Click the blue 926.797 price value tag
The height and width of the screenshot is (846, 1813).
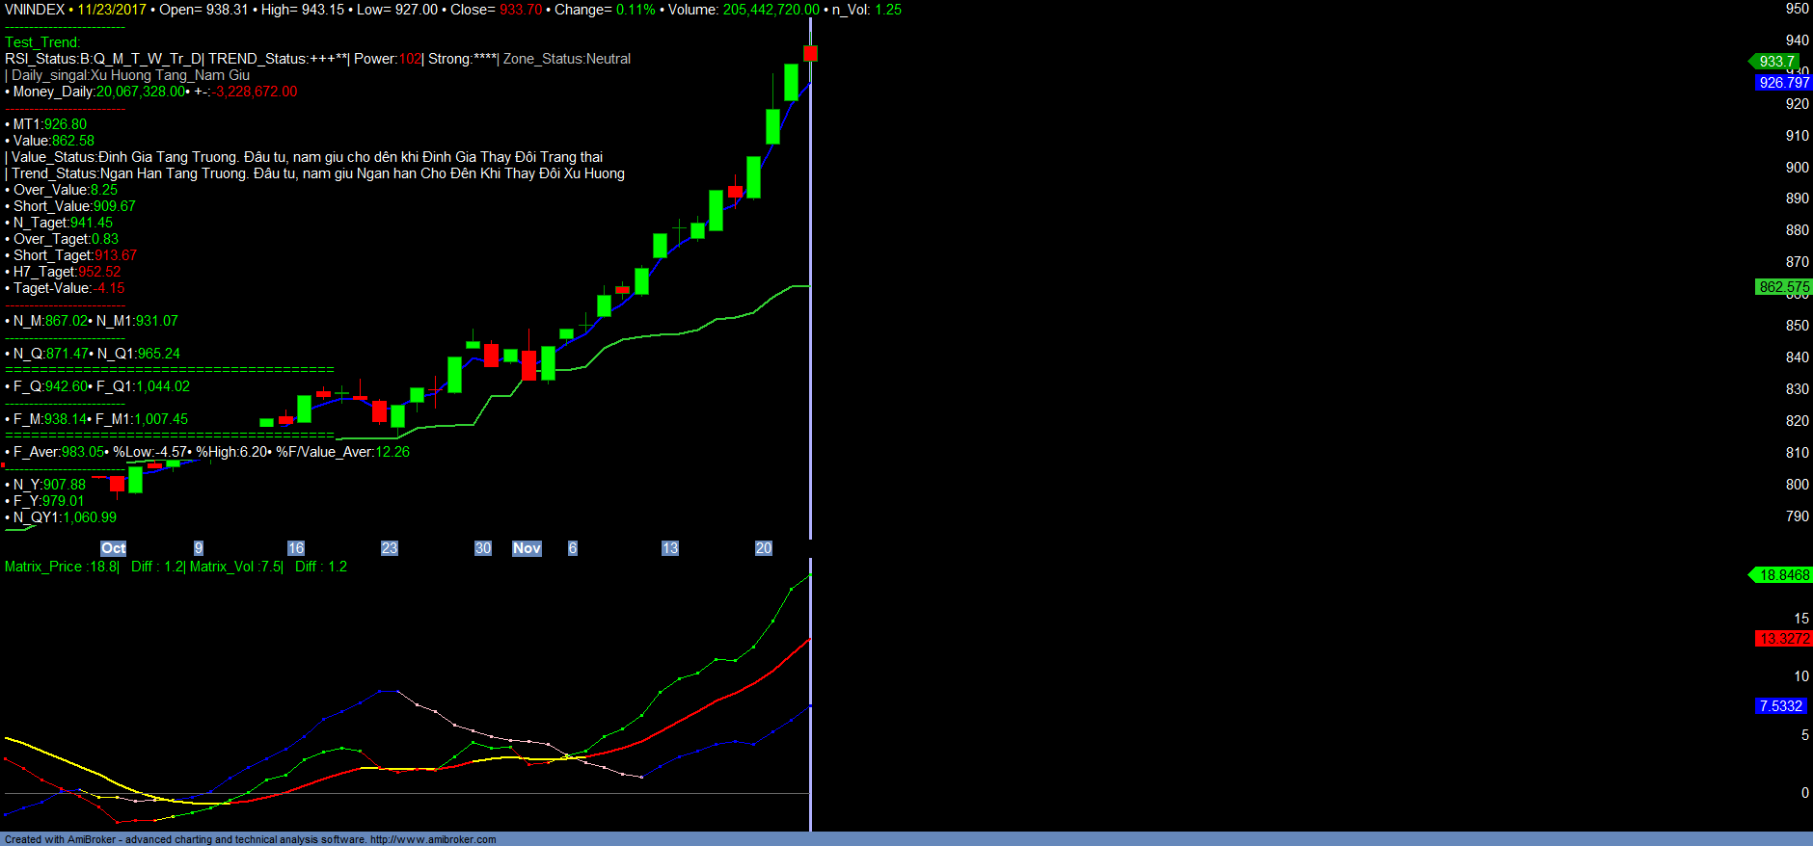pos(1783,83)
